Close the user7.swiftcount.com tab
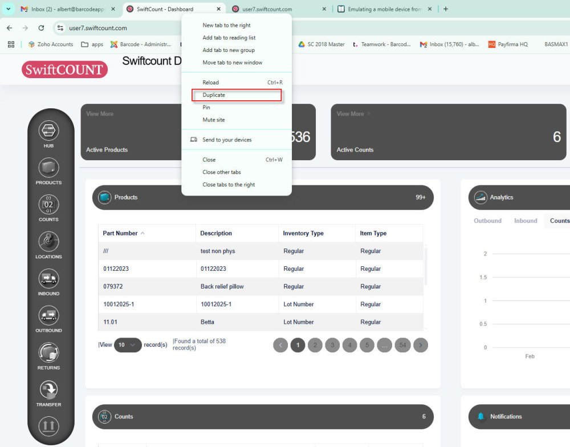Viewport: 570px width, 447px height. tap(324, 9)
